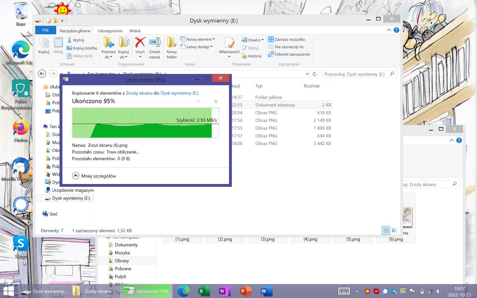477x298 pixels.
Task: Open the Skype desktop shortcut
Action: (x=21, y=247)
